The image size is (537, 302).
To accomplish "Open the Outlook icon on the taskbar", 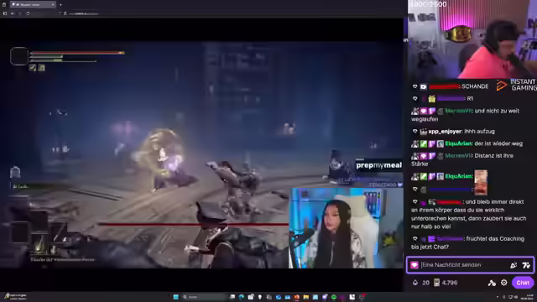I will click(x=279, y=297).
